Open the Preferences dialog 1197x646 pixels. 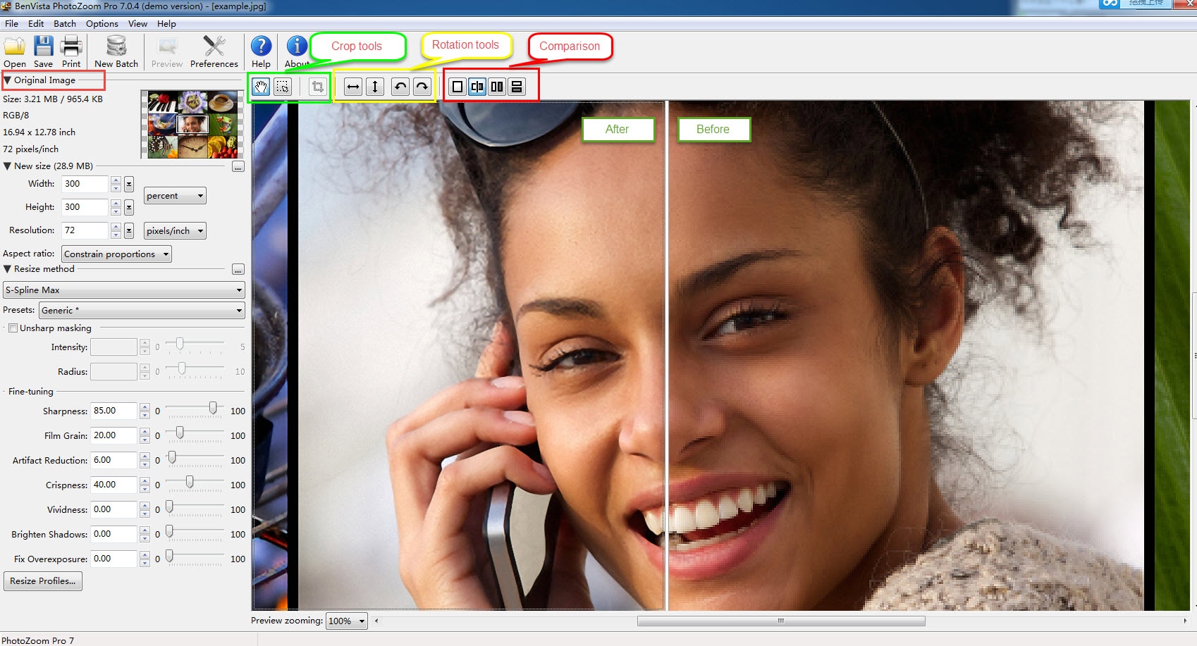point(214,50)
